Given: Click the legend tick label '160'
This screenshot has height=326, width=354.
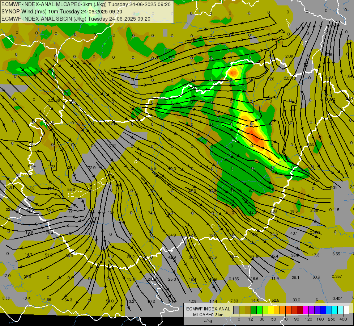Looking at the screenshot, I should click(x=320, y=319).
